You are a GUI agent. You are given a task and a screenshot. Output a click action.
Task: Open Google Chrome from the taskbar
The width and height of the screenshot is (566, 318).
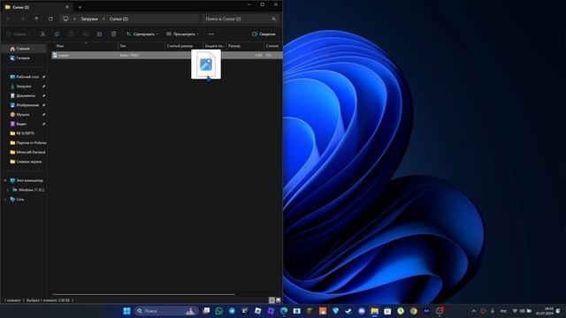[414, 311]
